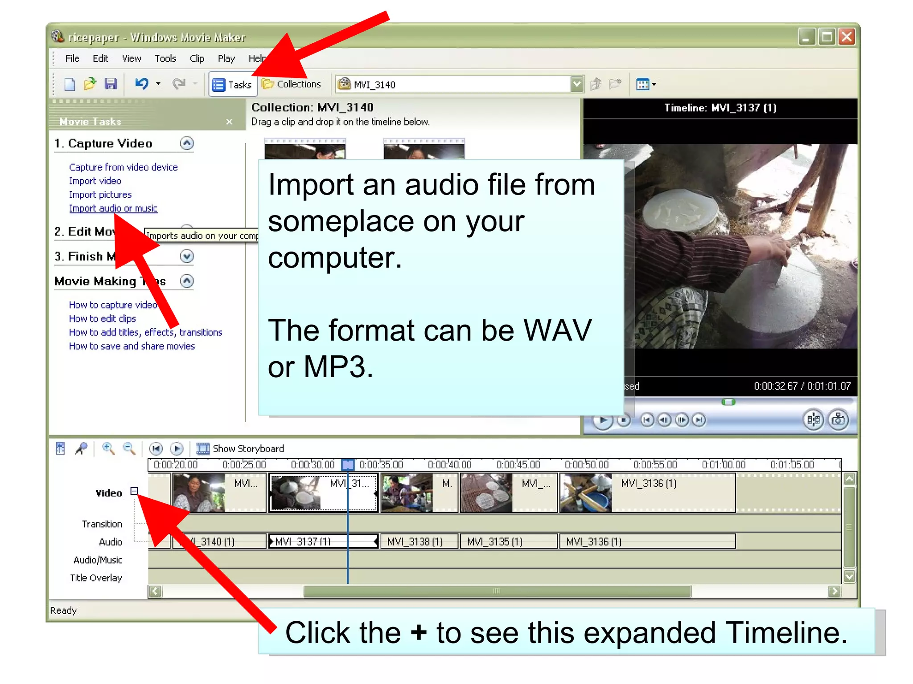Click the Import pictures link
This screenshot has height=684, width=913.
pos(100,195)
